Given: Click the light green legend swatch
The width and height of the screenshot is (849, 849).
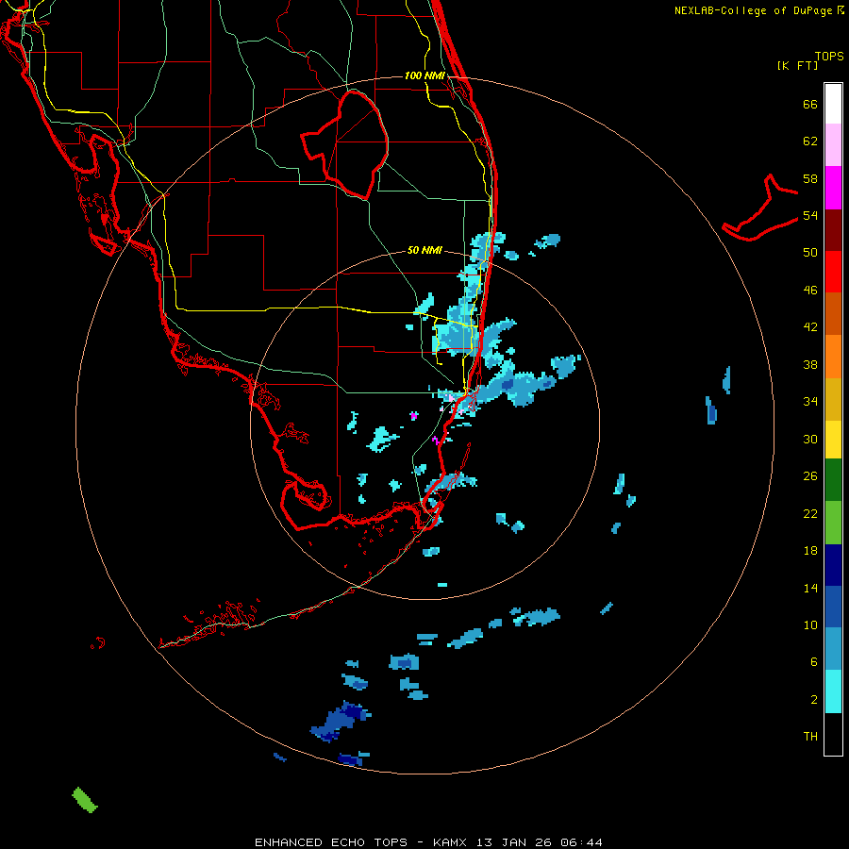Looking at the screenshot, I should click(x=833, y=523).
